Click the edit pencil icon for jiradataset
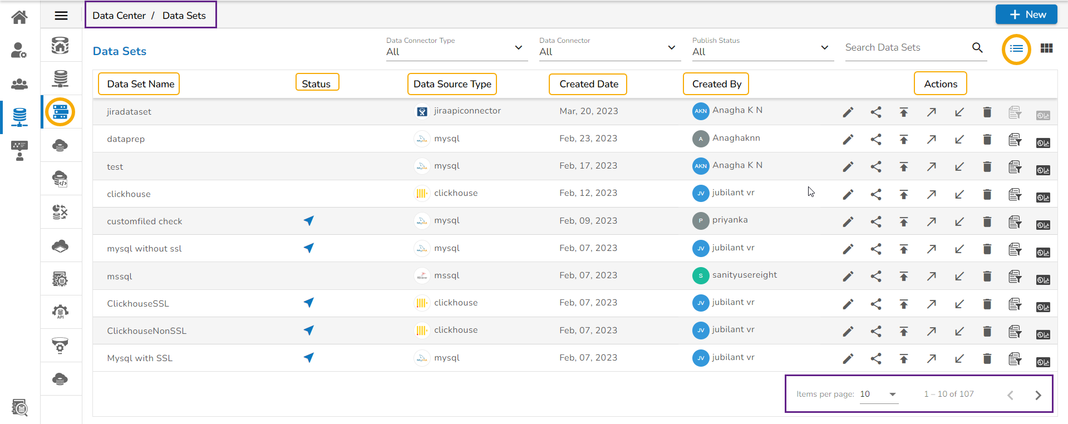Screen dimensions: 1068x424 (x=848, y=112)
